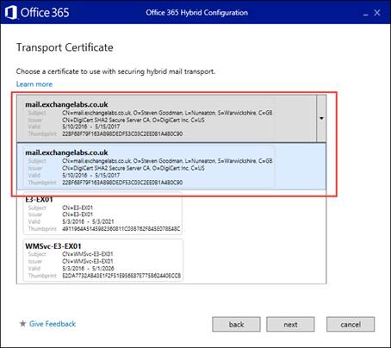Click the Transport Certificate heading

coord(65,47)
